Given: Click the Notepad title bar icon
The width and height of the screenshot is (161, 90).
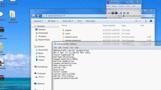Looking at the screenshot, I should (x=55, y=44).
